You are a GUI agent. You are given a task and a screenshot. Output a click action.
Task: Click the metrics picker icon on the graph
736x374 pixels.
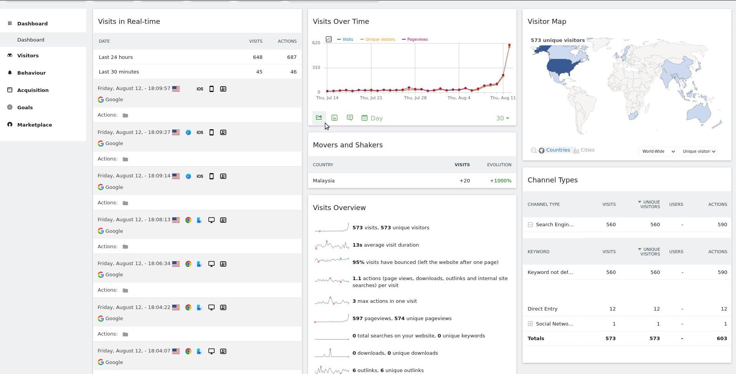coord(329,39)
